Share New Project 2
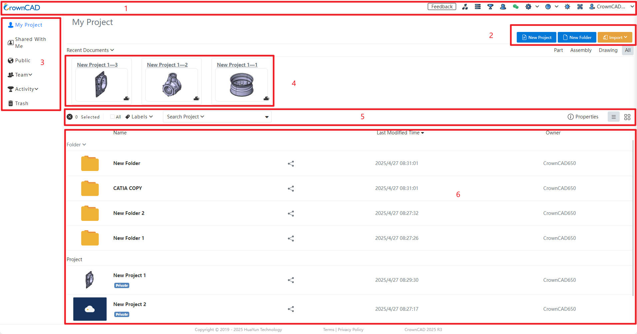The height and width of the screenshot is (334, 637). coord(291,309)
